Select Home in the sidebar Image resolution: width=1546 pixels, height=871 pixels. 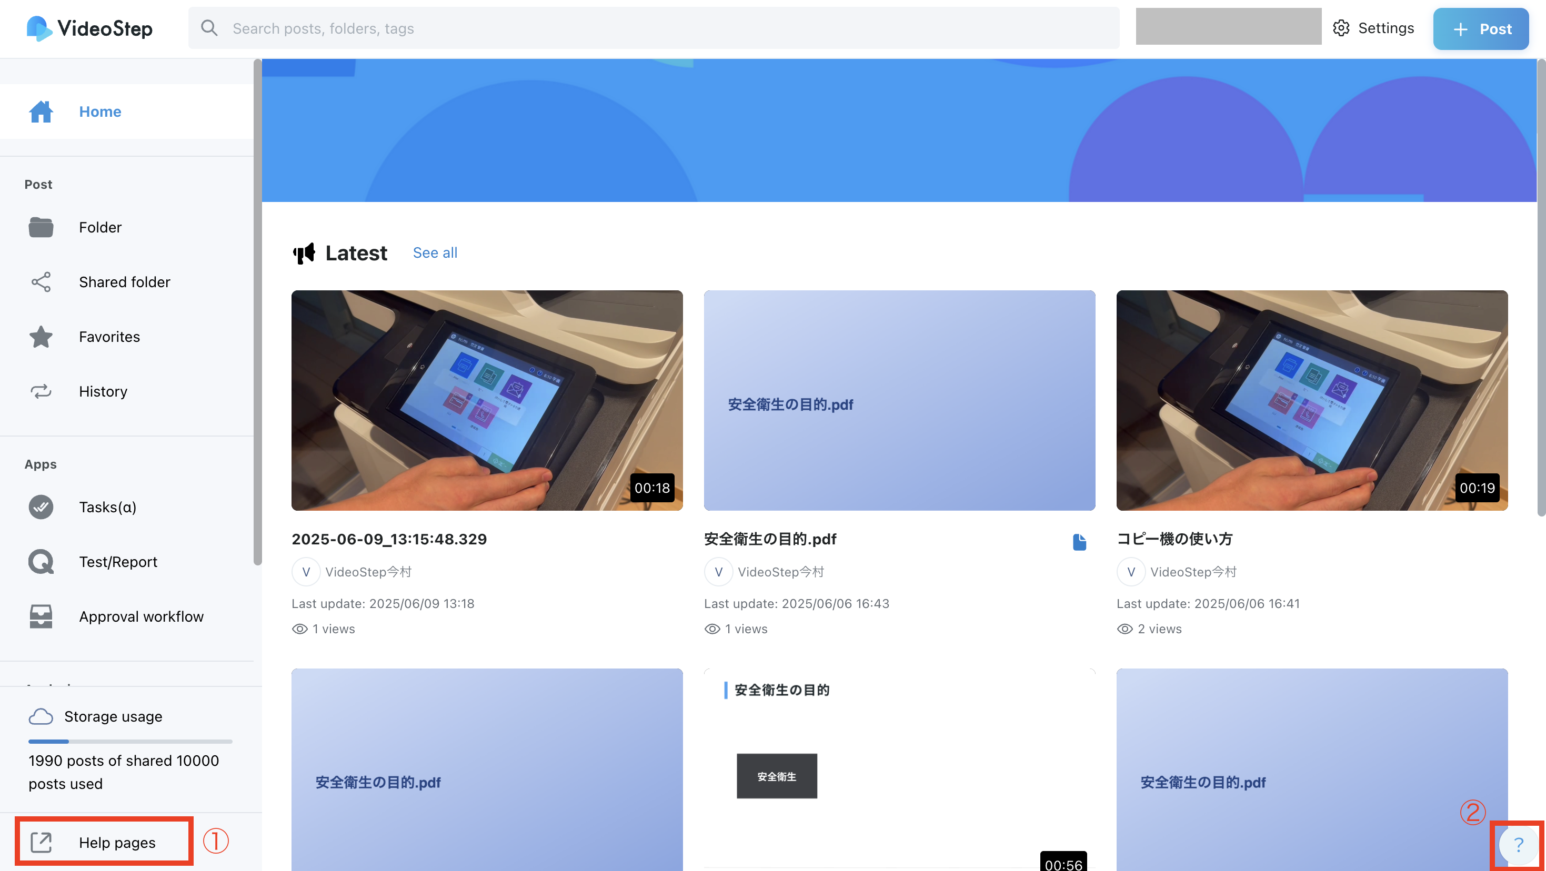99,112
